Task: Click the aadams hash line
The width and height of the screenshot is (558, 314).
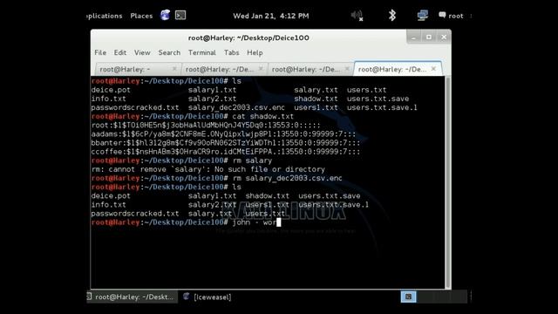Action: pyautogui.click(x=223, y=134)
